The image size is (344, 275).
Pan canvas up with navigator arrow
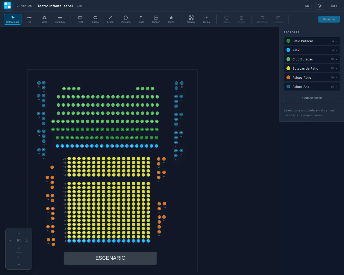point(19,233)
